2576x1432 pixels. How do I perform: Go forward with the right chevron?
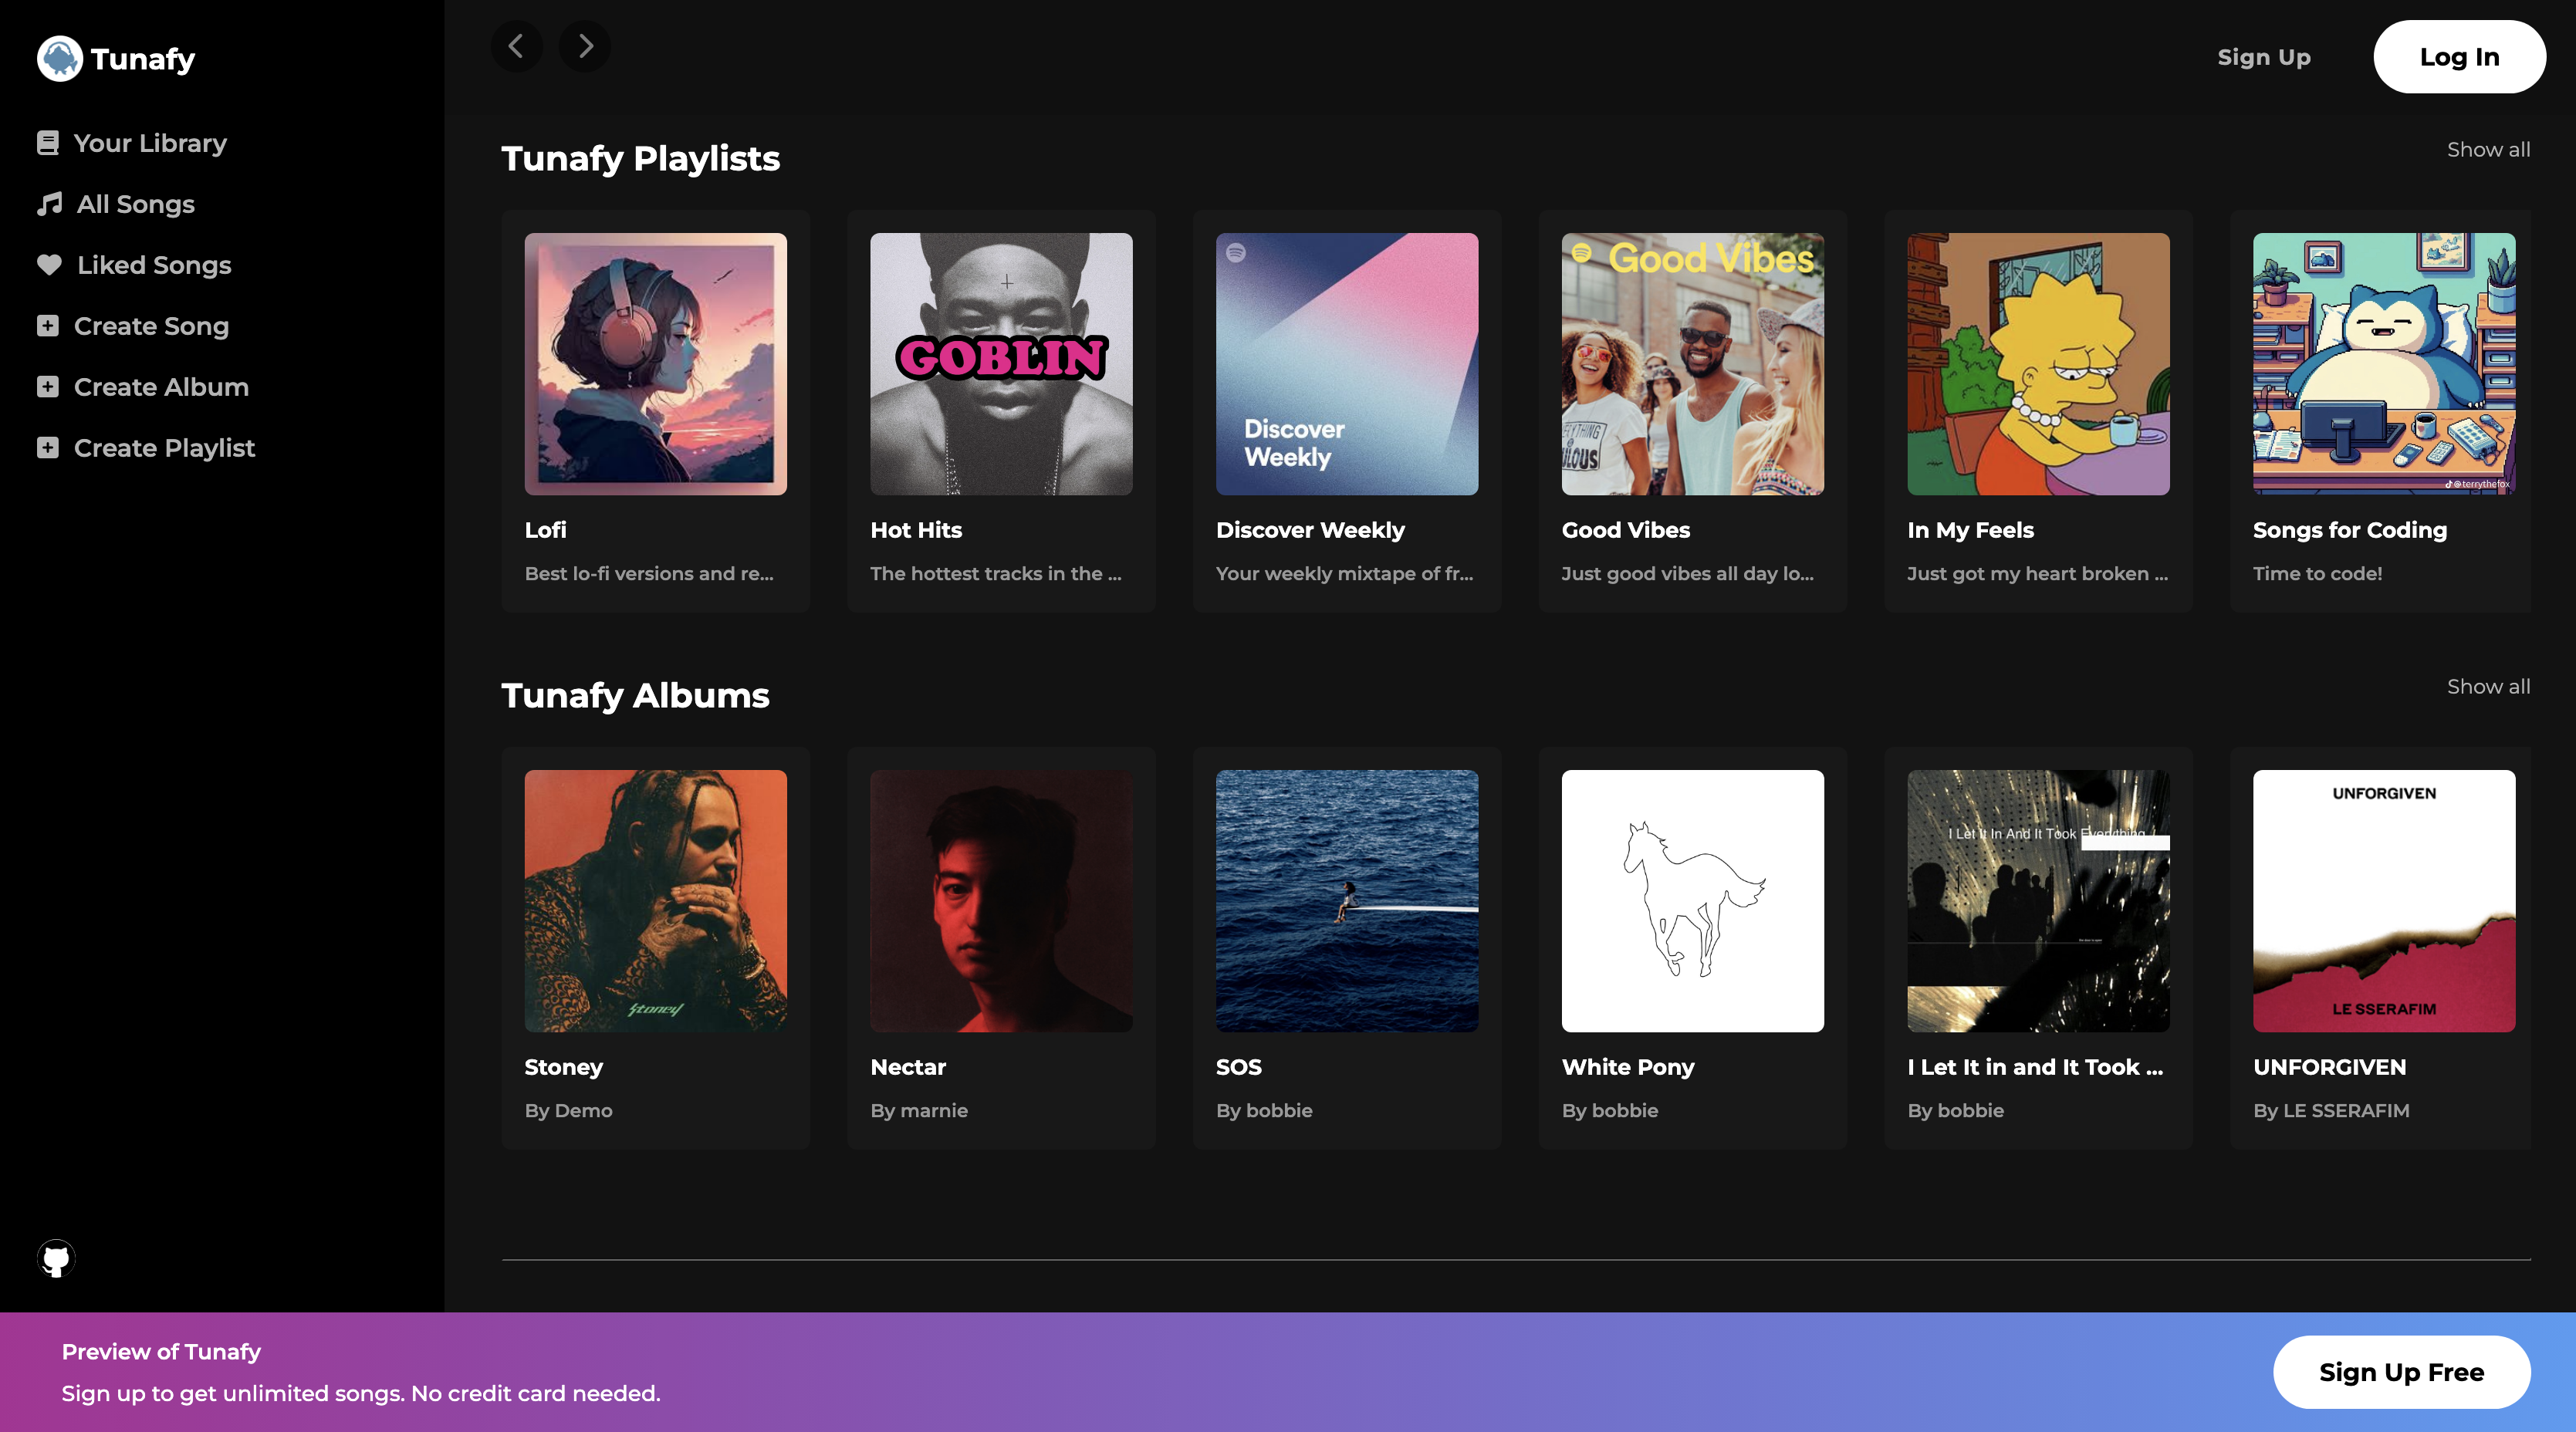pos(585,46)
